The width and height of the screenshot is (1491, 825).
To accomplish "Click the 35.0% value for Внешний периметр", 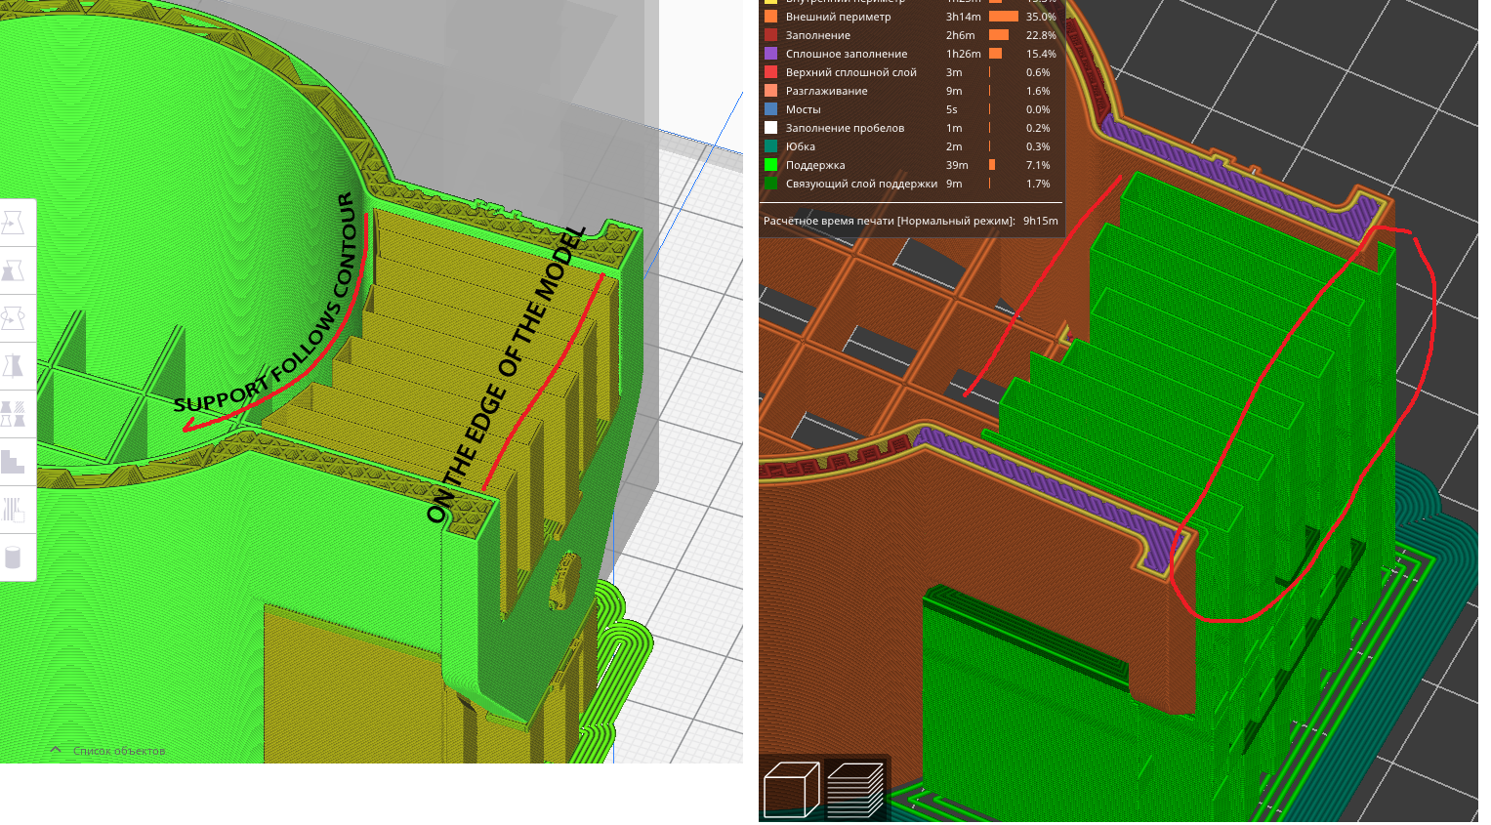I will click(1041, 17).
